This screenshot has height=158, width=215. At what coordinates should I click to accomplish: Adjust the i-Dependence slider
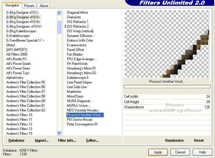click(x=167, y=107)
